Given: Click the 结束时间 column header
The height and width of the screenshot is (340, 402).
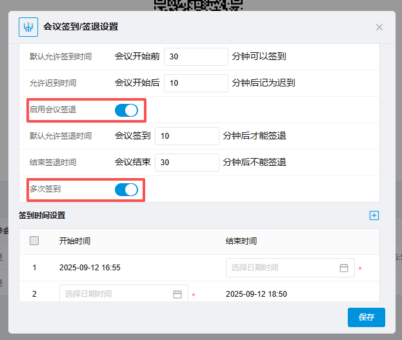Looking at the screenshot, I should click(x=241, y=241).
